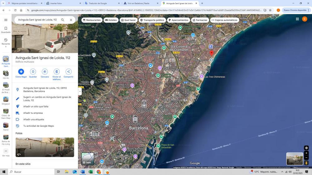Click the search magnifier icon
Image resolution: width=312 pixels, height=175 pixels.
tap(63, 20)
